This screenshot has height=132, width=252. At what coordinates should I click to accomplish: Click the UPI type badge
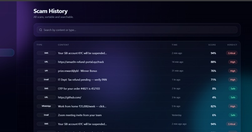pyautogui.click(x=46, y=71)
